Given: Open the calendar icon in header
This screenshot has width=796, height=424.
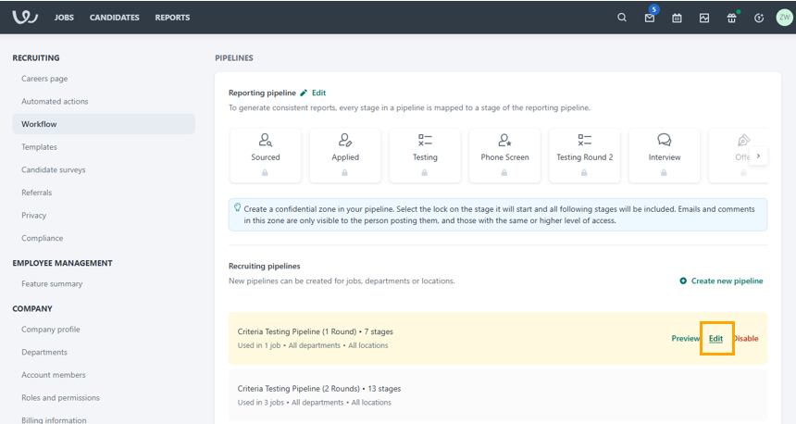Looking at the screenshot, I should point(677,18).
